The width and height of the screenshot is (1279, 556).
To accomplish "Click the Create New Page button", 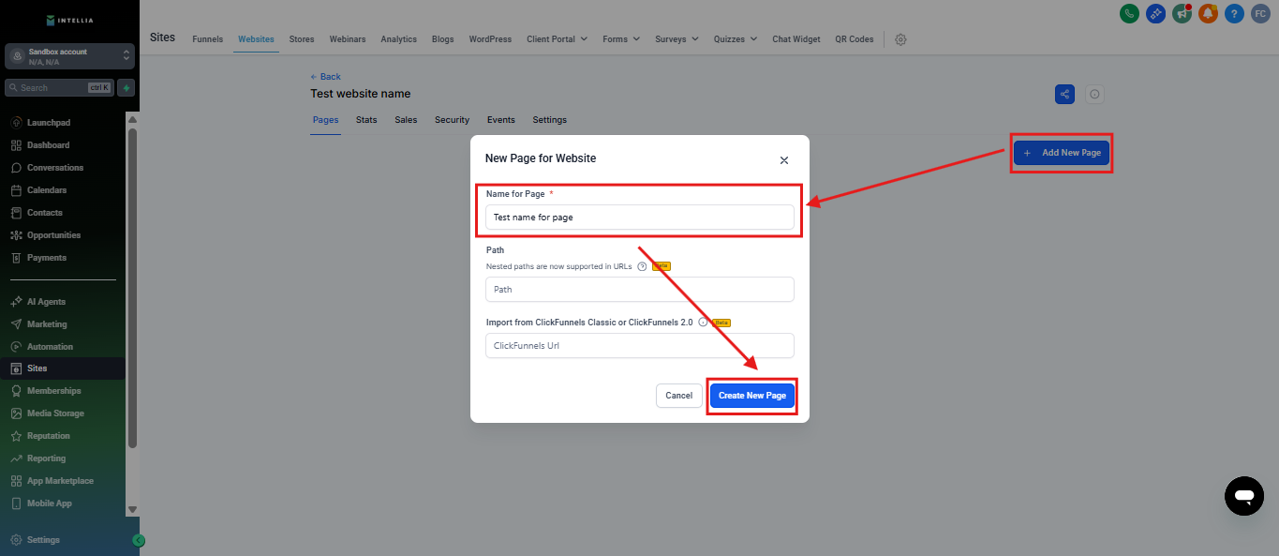I will click(x=751, y=396).
